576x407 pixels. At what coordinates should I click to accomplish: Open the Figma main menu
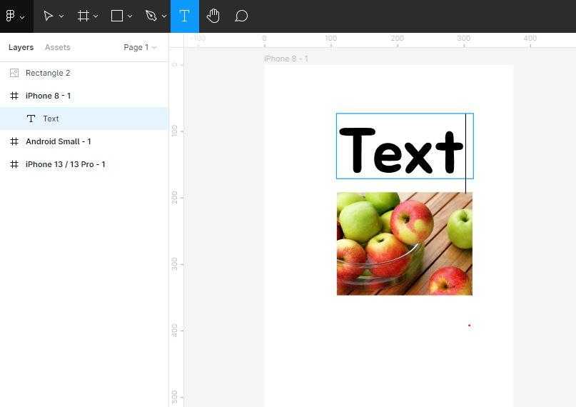[14, 16]
